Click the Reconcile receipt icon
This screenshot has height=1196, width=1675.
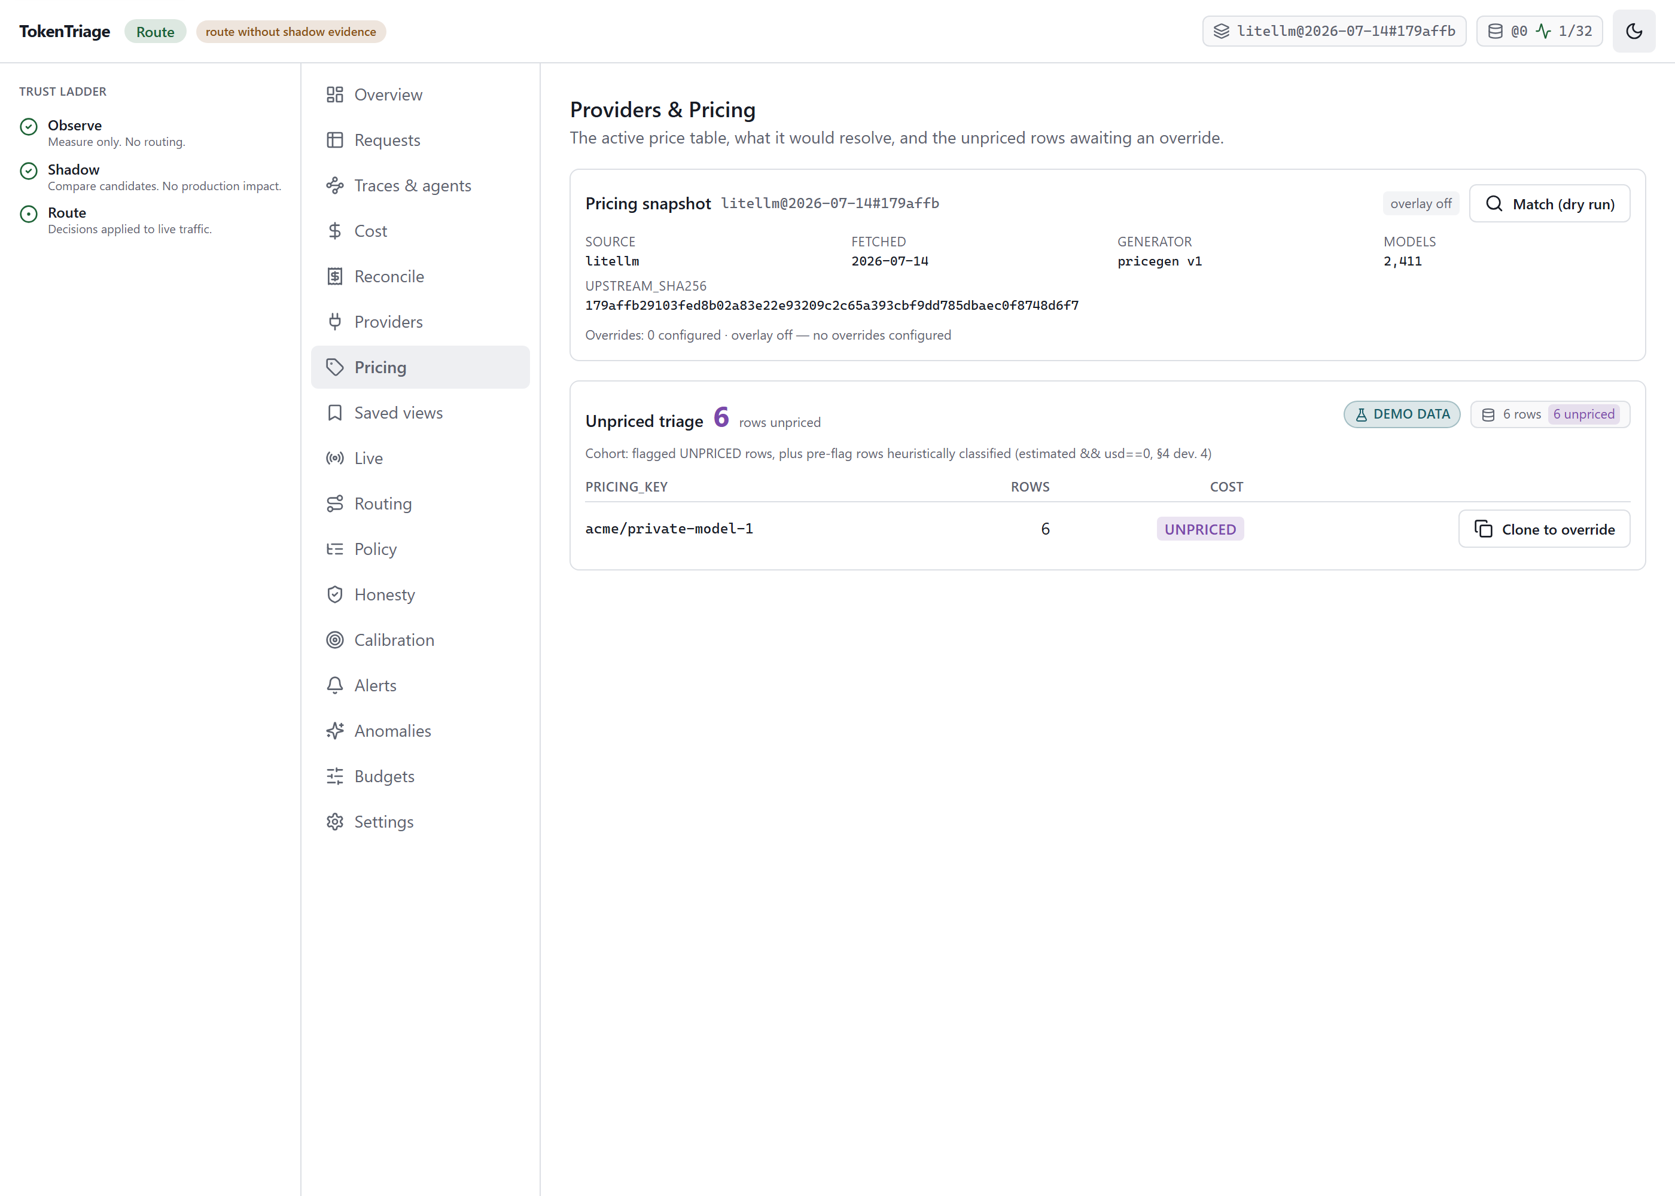[x=334, y=276]
